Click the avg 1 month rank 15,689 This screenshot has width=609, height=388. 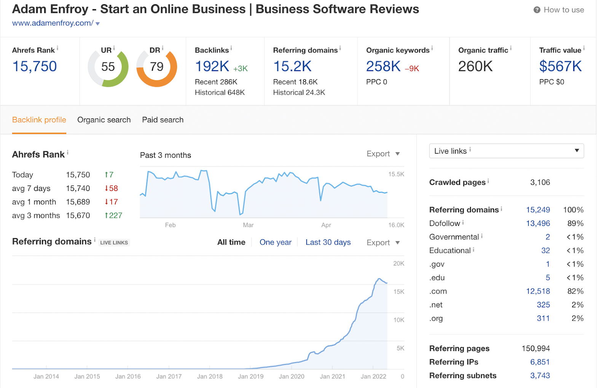(78, 202)
